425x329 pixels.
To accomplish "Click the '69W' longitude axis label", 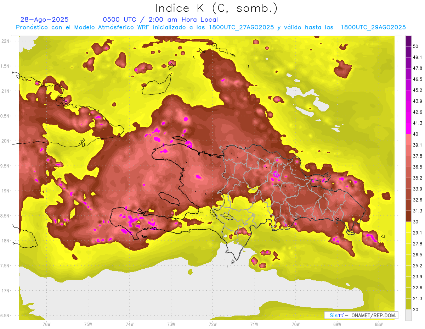I will click(x=337, y=324).
